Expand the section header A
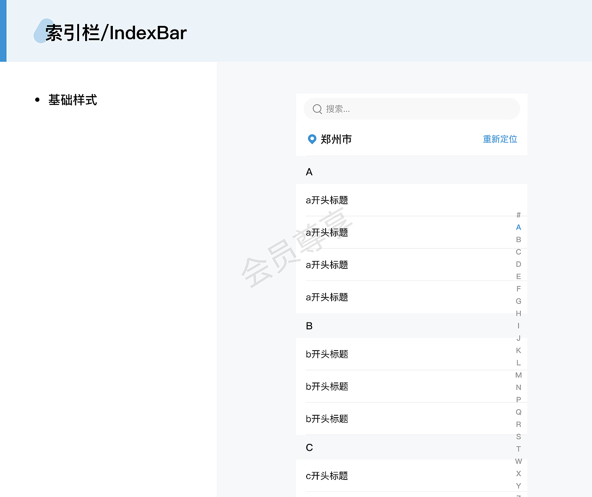Screen dimensions: 592x497 click(309, 172)
